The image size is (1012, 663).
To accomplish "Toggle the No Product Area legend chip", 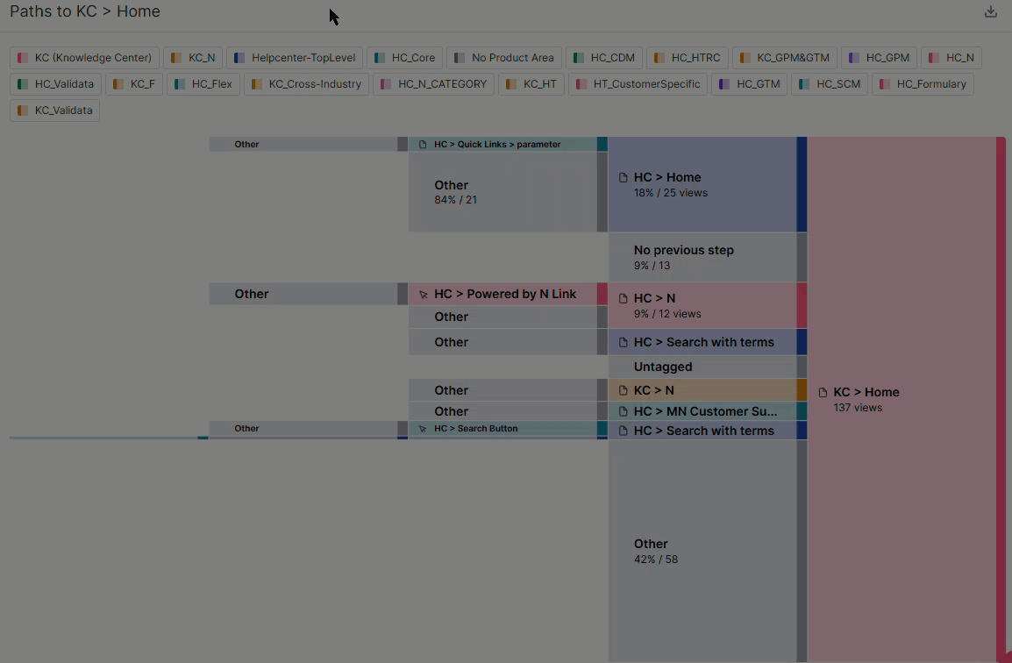I will point(504,58).
